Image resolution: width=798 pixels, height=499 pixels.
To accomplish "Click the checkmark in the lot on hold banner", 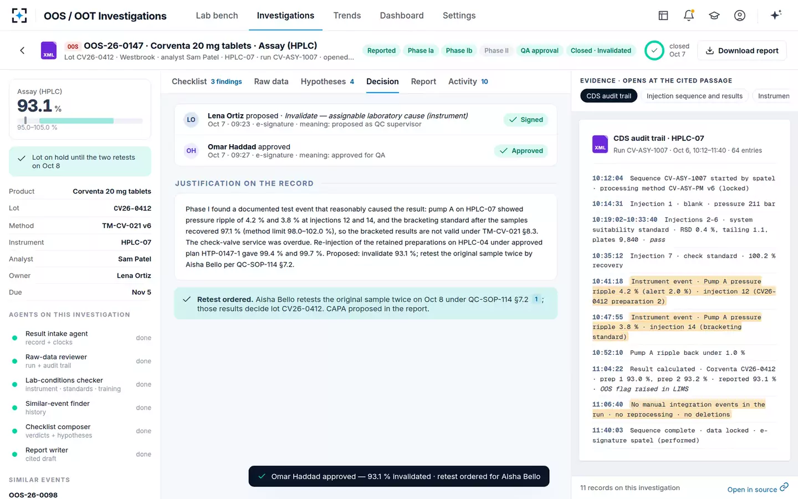I will pos(22,159).
